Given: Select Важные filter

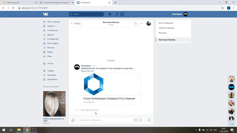Looking at the screenshot, I should [x=163, y=33].
